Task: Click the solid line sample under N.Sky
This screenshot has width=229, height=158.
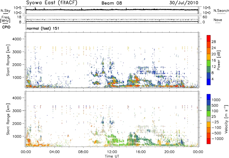Action: coord(5,13)
